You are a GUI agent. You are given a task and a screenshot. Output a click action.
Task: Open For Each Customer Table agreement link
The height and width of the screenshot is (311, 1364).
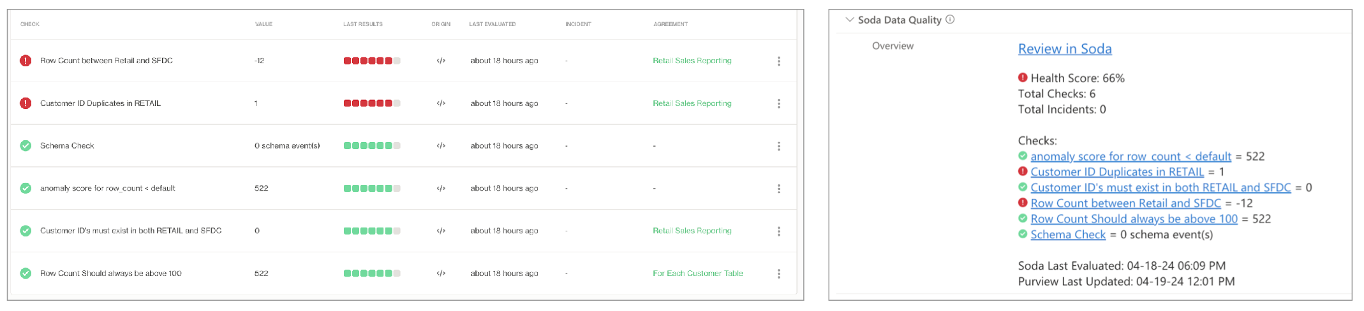697,273
